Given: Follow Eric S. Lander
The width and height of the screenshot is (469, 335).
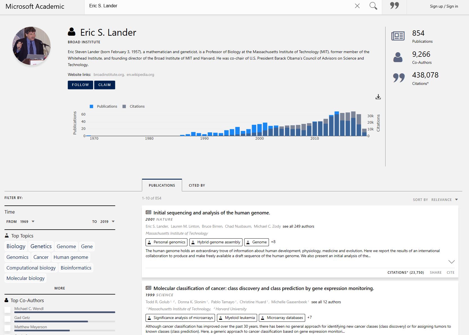Looking at the screenshot, I should (80, 85).
